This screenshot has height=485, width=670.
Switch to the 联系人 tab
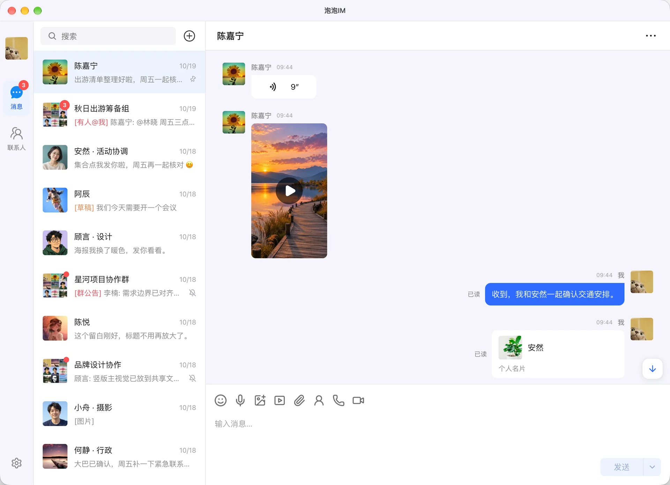(x=16, y=139)
